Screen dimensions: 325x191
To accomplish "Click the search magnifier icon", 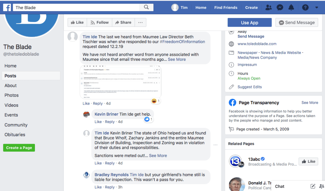I will click(146, 7).
